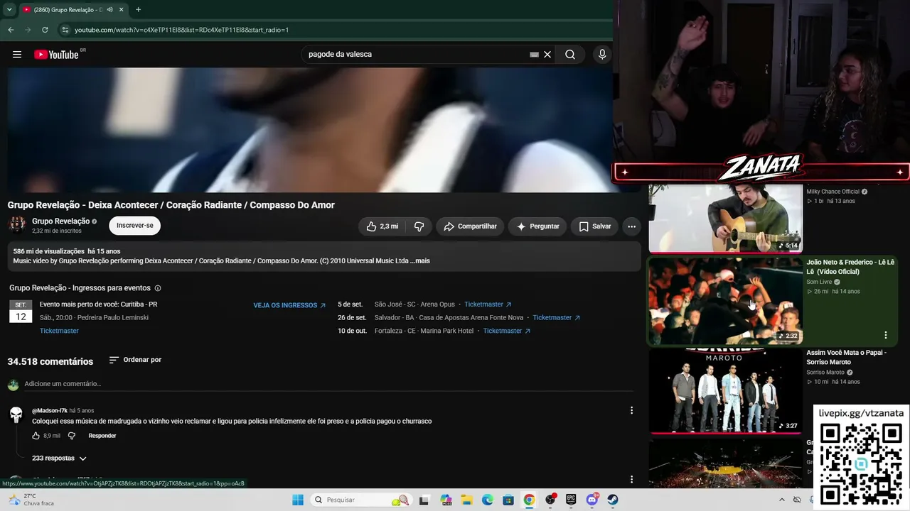Open Ticketmaster link for Fortaleza Marina Park Hotel

pos(506,331)
